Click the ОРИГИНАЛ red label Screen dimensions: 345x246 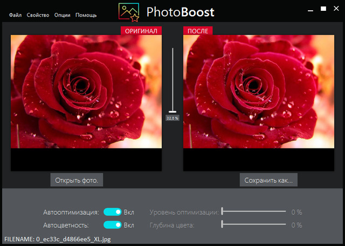click(x=141, y=31)
